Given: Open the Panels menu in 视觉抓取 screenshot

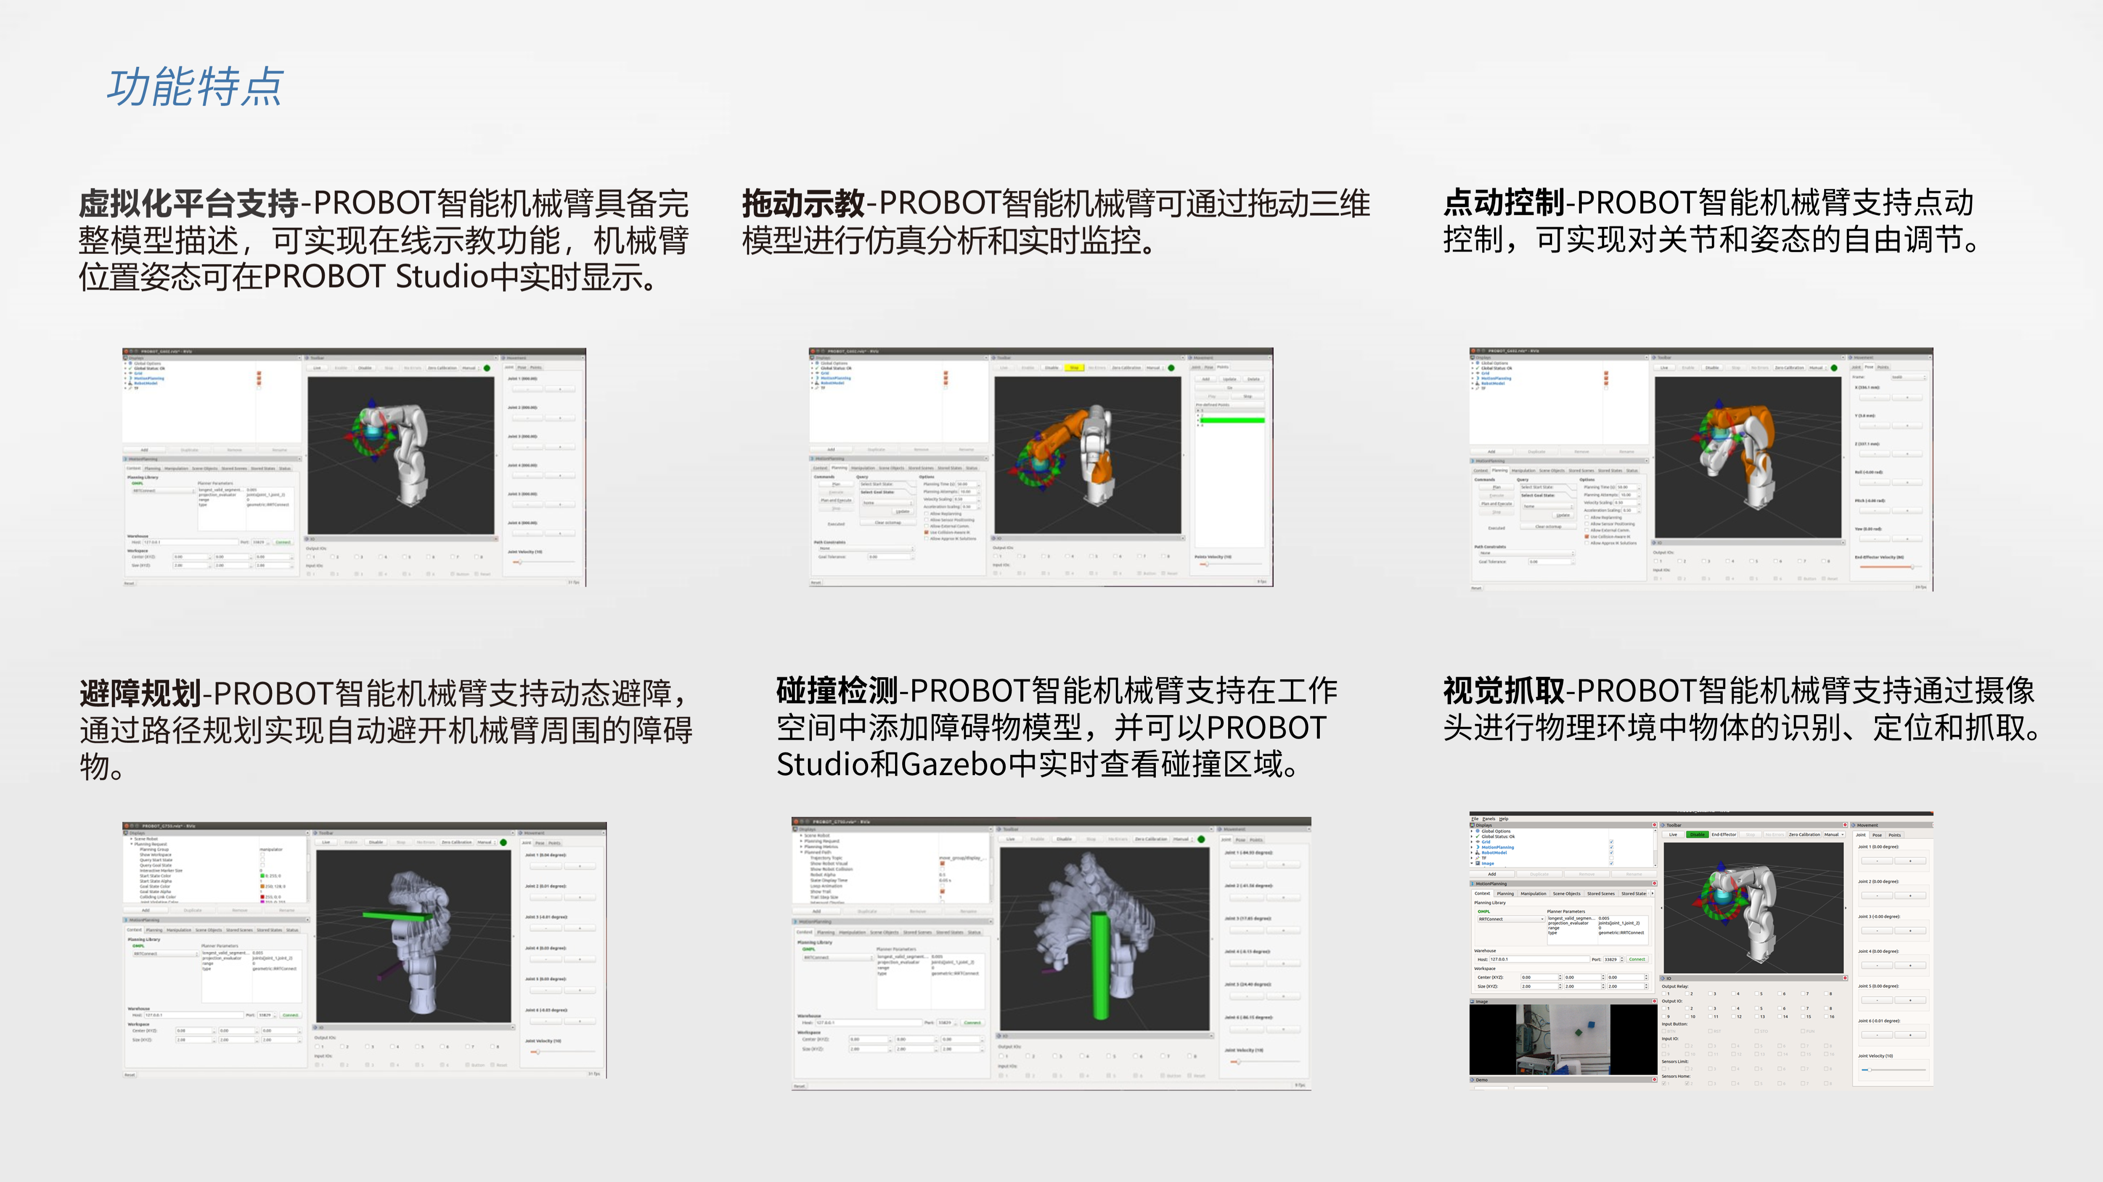Looking at the screenshot, I should click(x=1489, y=819).
